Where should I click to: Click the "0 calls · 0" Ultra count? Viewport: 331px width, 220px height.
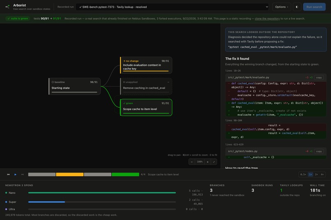[x=194, y=209]
